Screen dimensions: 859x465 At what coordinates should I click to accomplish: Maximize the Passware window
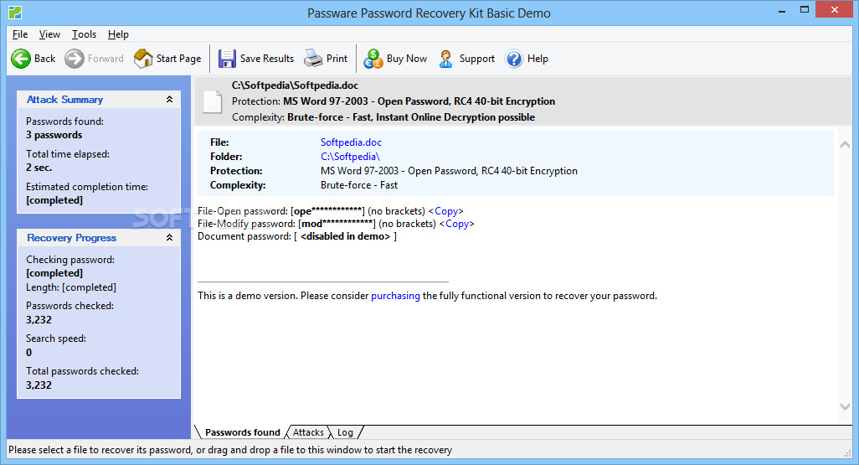(805, 10)
